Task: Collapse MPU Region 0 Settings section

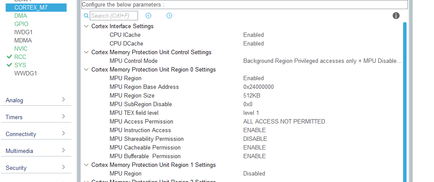Action: (x=86, y=69)
